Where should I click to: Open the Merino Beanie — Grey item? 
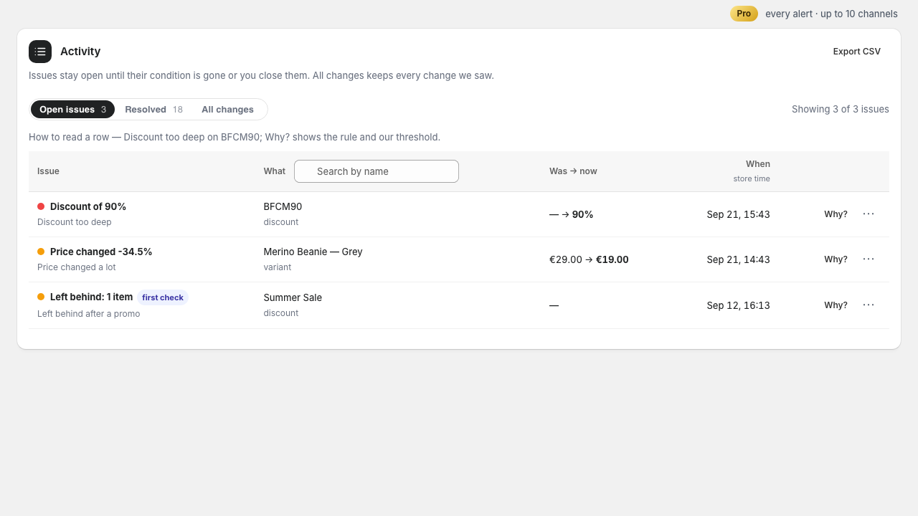pos(313,252)
